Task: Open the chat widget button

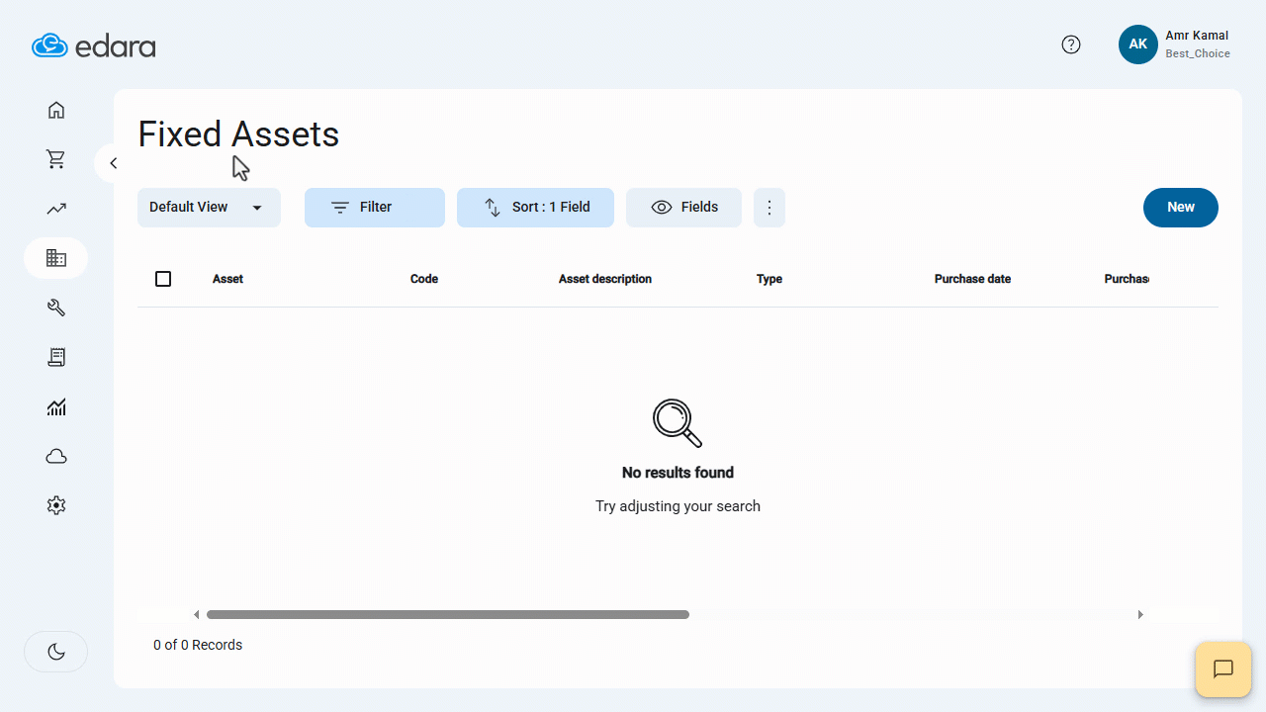Action: (x=1223, y=669)
